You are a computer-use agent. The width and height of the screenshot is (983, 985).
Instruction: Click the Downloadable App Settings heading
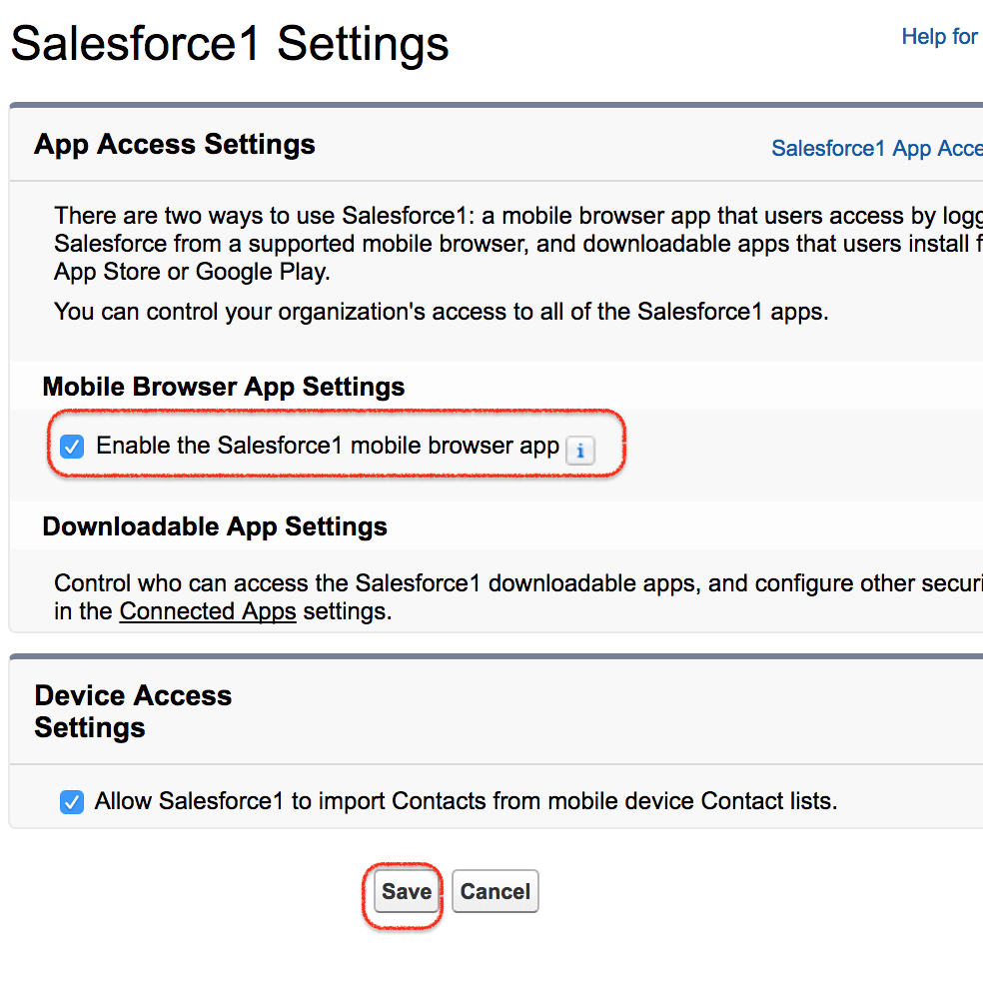coord(215,526)
